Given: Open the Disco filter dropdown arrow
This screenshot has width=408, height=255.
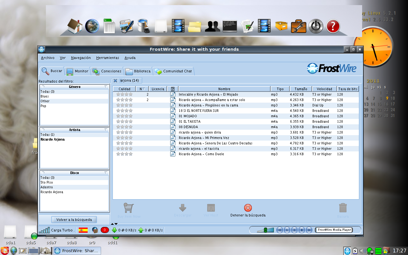Looking at the screenshot, I should pos(106,173).
